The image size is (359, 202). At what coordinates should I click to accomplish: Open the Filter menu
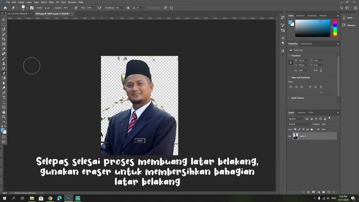point(51,2)
